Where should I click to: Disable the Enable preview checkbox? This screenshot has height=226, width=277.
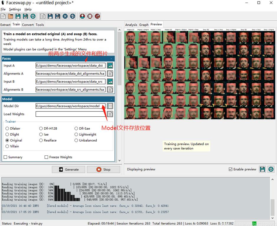[x=231, y=169]
